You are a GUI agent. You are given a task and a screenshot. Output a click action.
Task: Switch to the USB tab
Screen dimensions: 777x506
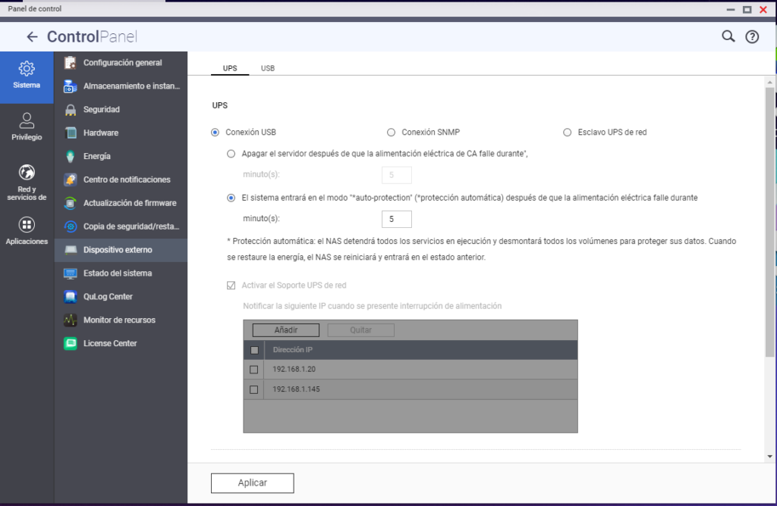click(x=268, y=68)
